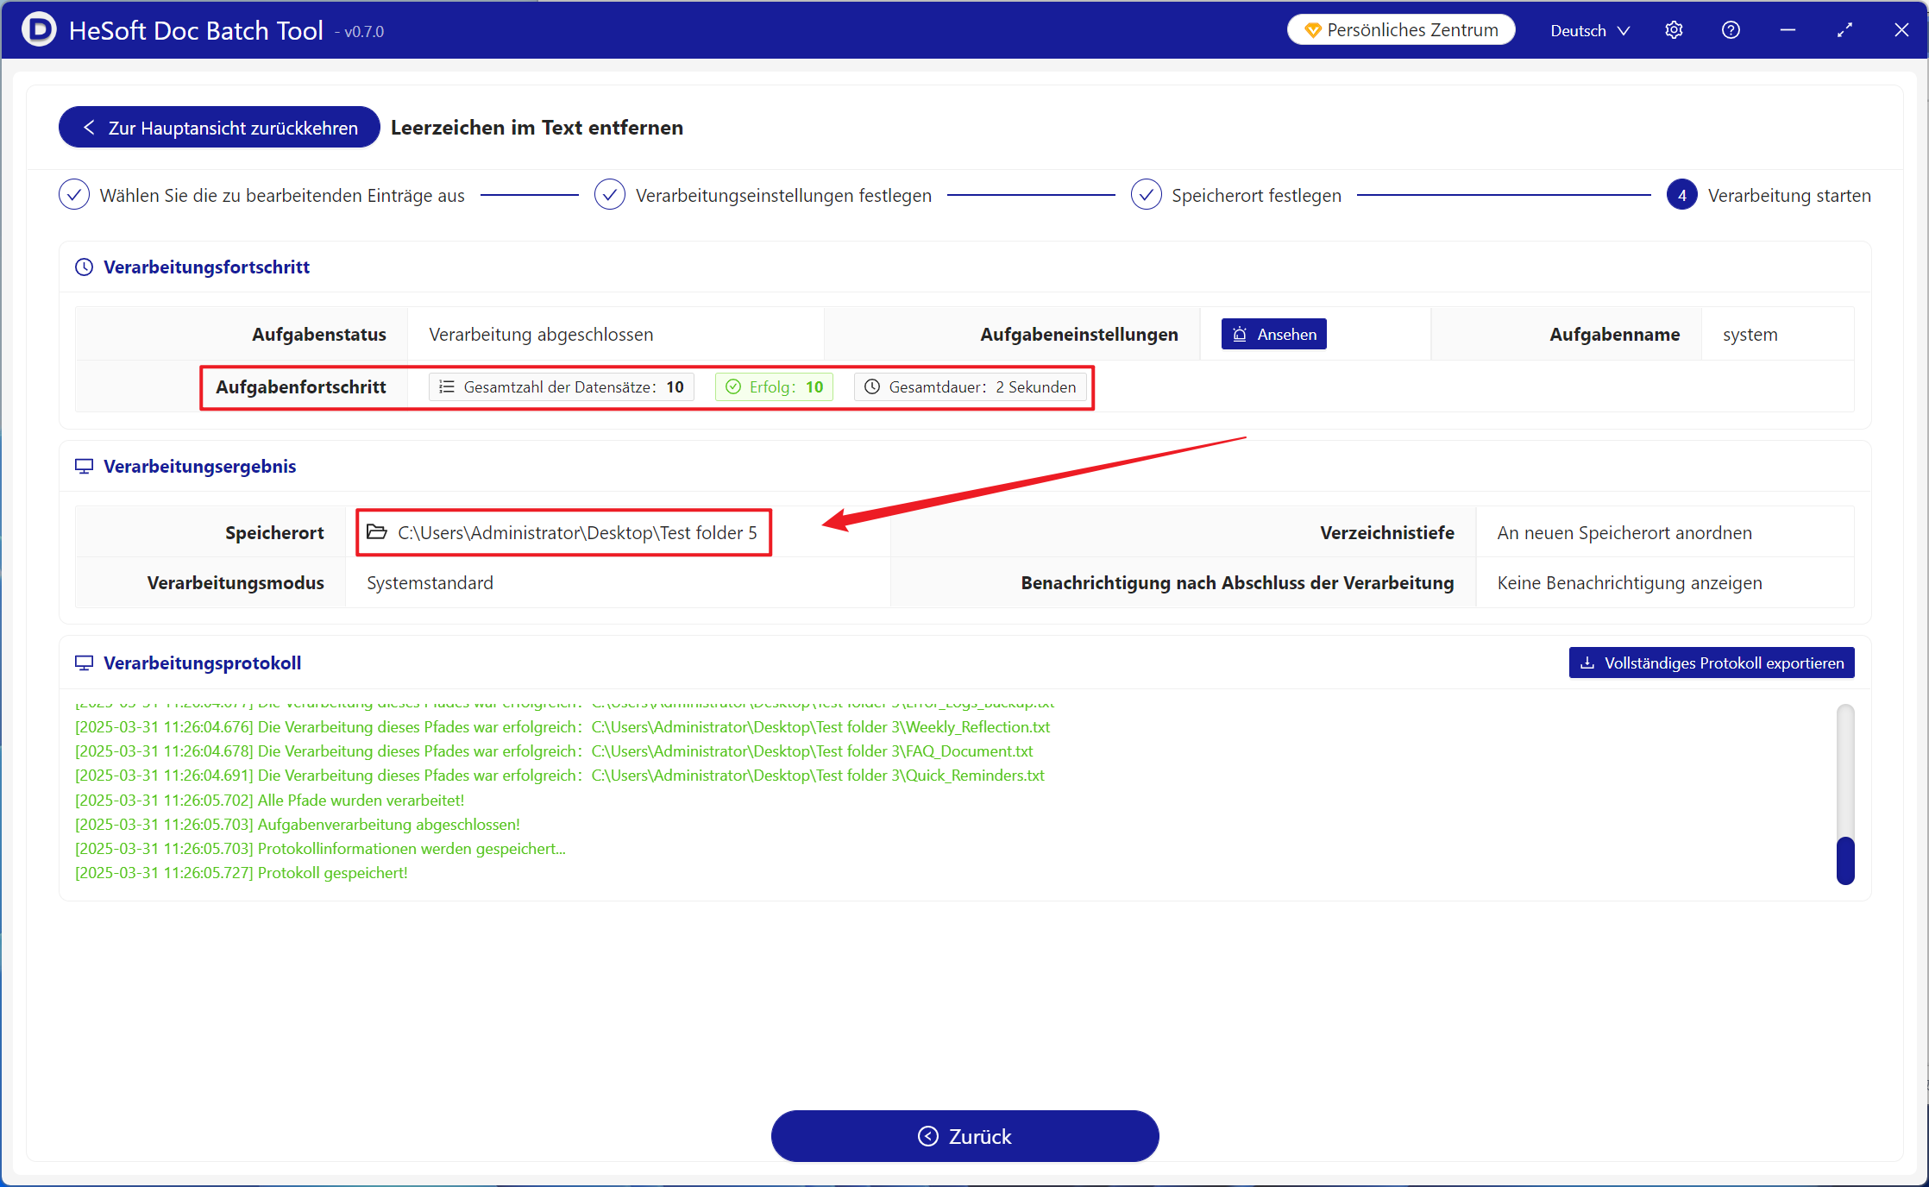1929x1187 pixels.
Task: Click log entry Protokoll gespeichert!
Action: coord(242,873)
